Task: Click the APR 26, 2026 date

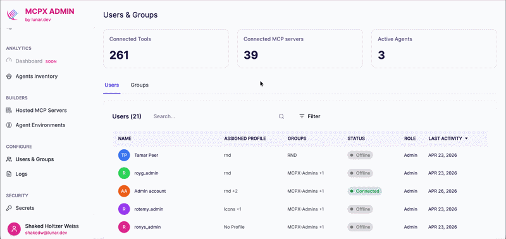Action: 442,191
